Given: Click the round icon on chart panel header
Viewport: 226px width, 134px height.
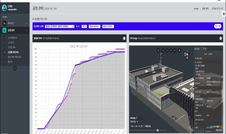Looking at the screenshot, I should click(124, 38).
